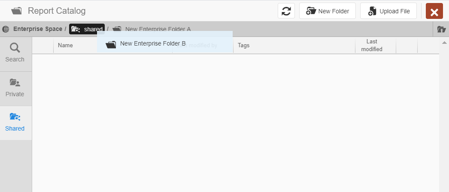Sort by the Tags column header
The width and height of the screenshot is (449, 192).
(243, 45)
